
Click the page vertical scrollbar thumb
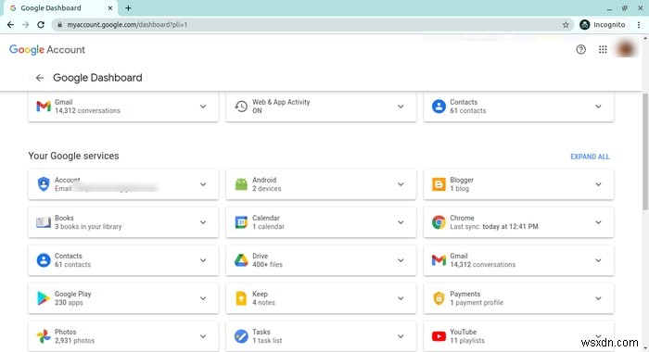tap(645, 151)
